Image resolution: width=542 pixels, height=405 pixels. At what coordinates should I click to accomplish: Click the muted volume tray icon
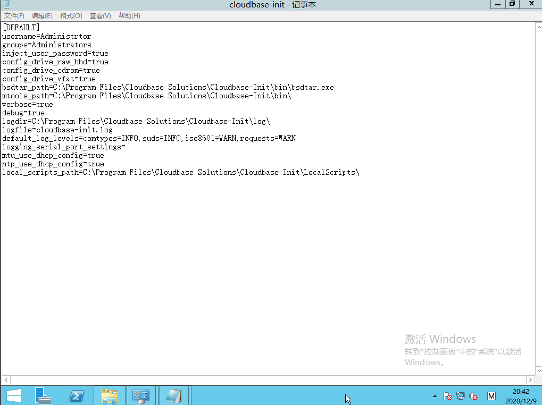click(473, 396)
